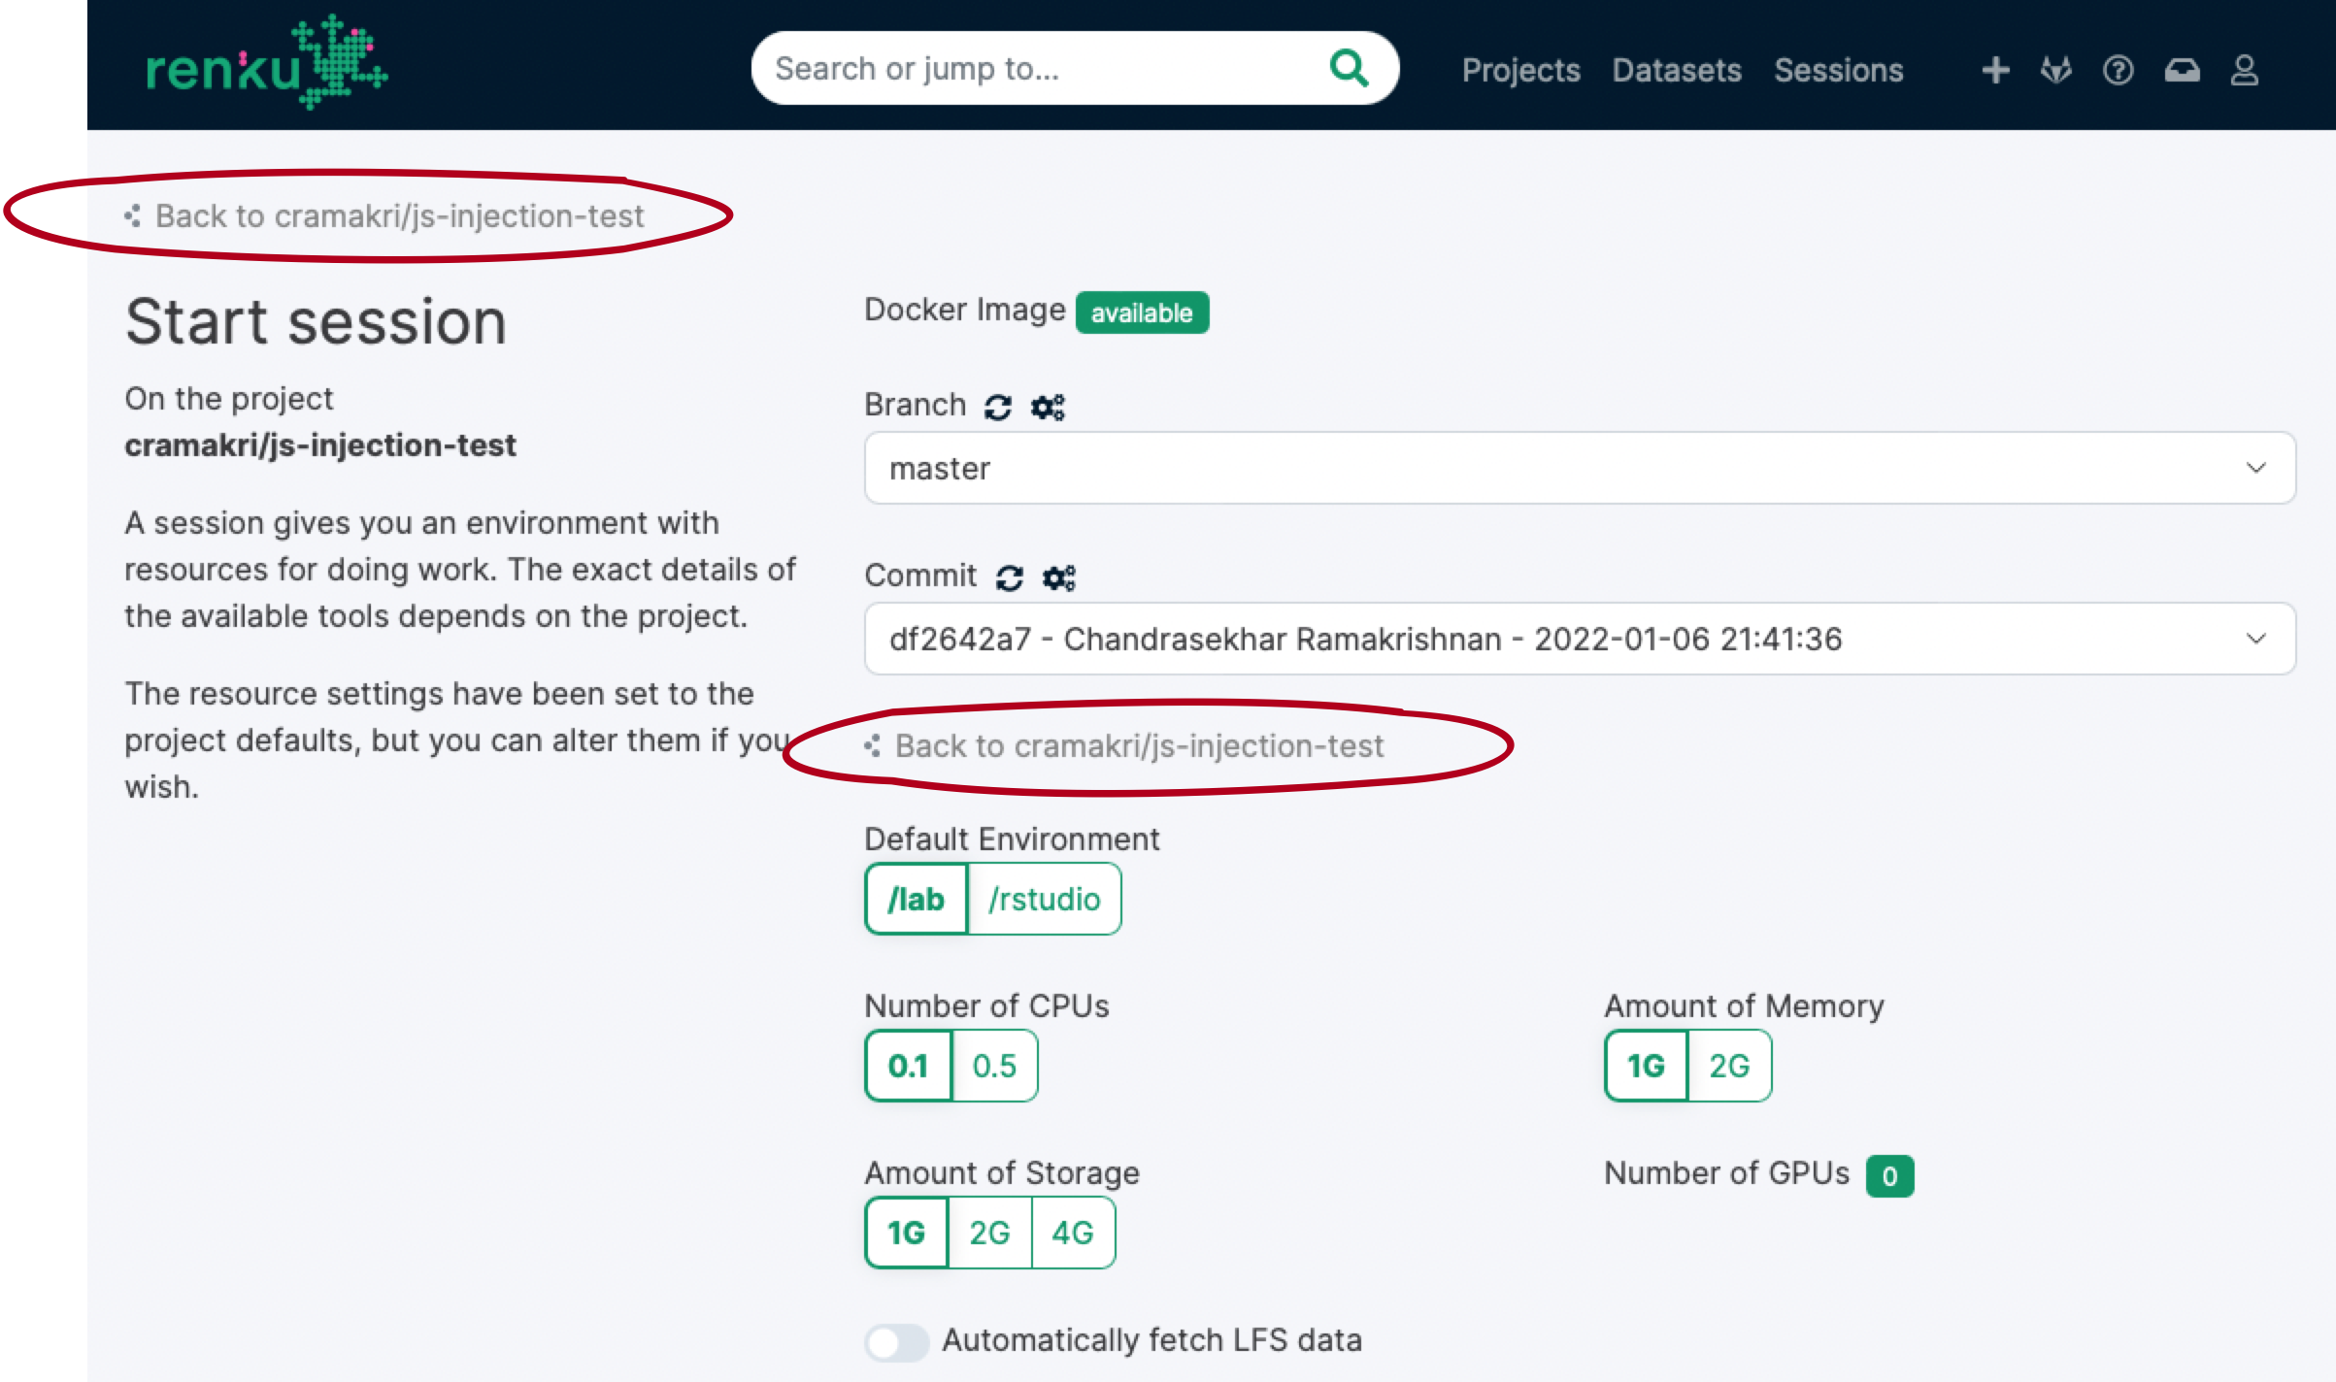The width and height of the screenshot is (2336, 1382).
Task: Select 4G amount of storage
Action: [x=1072, y=1233]
